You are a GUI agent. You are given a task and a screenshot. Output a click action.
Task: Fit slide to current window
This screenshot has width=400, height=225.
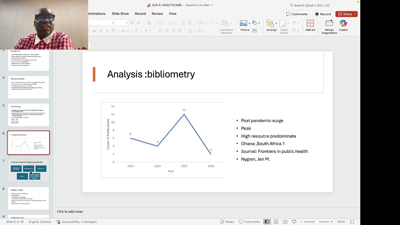point(352,222)
